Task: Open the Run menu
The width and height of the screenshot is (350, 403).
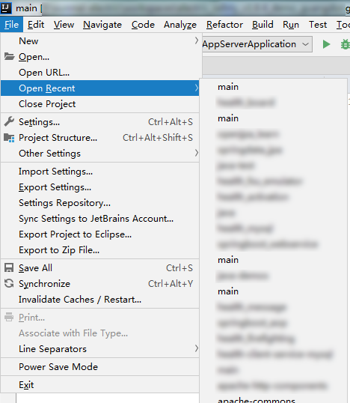Action: 291,25
